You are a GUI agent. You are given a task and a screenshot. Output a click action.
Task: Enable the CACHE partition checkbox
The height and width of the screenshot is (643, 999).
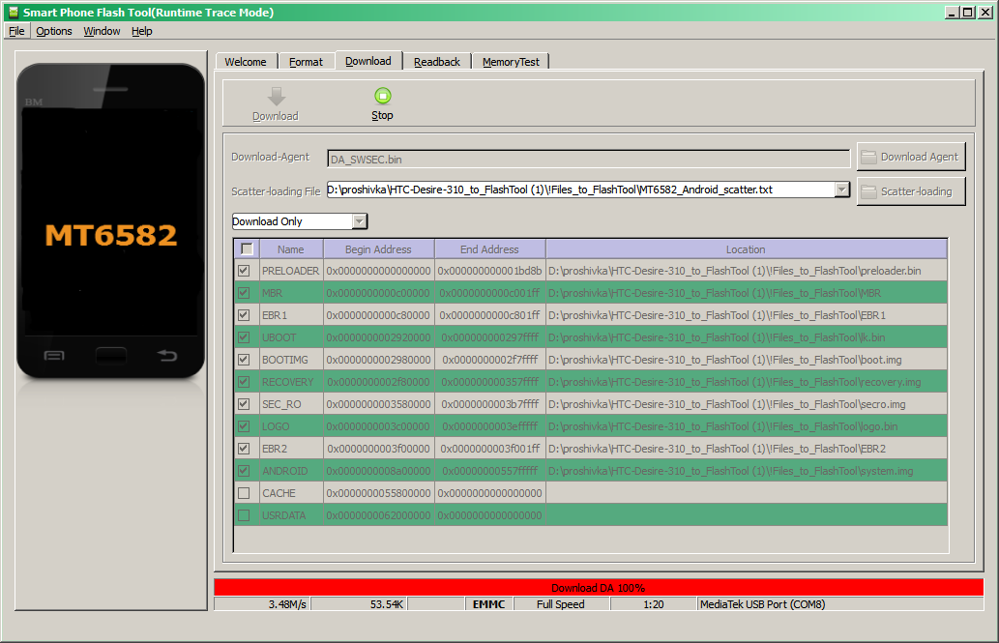pos(244,493)
